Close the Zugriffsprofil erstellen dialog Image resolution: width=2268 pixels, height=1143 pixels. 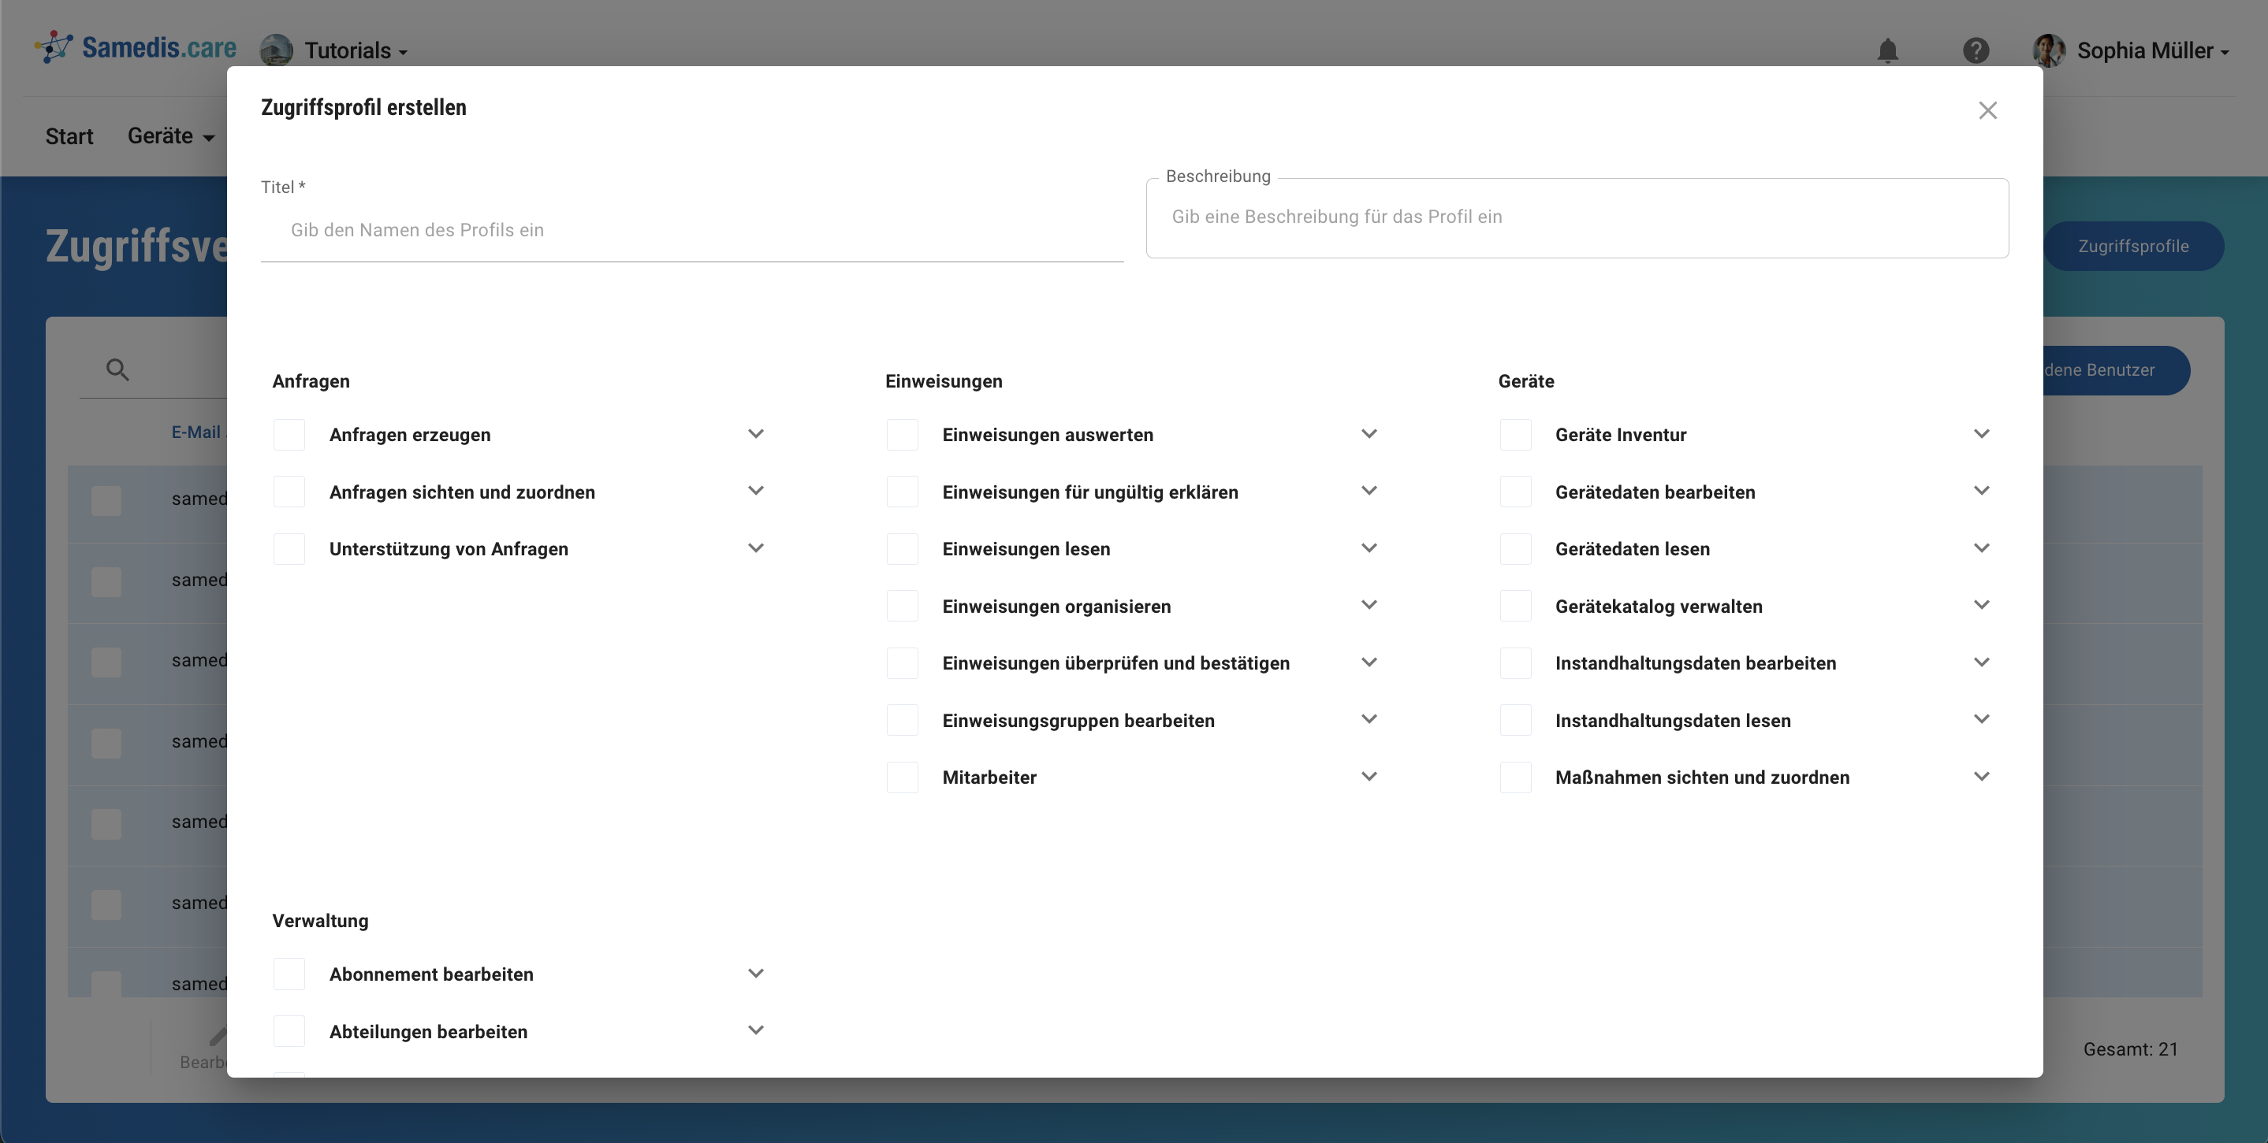(x=1987, y=111)
